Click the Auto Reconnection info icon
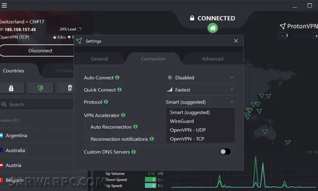Screen dimensions: 318x191 point(135,127)
